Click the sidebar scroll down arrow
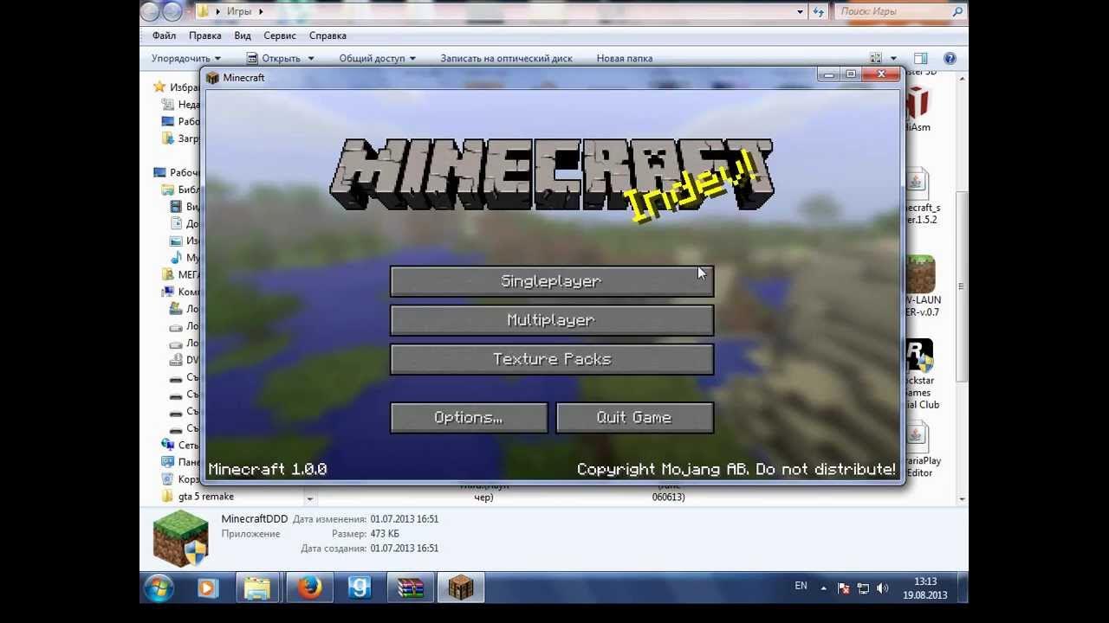Viewport: 1109px width, 623px height. pos(309,498)
